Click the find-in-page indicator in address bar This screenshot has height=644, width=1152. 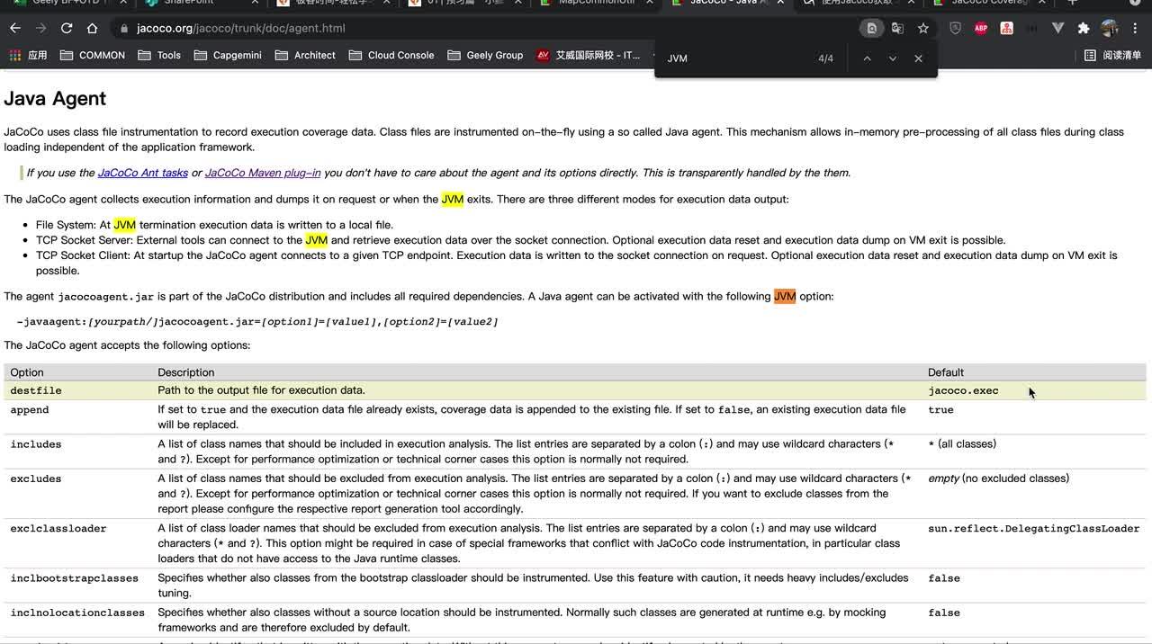871,28
